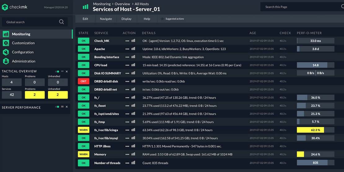This screenshot has height=172, width=344.
Task: Click the checkmk logo icon
Action: 5,7
